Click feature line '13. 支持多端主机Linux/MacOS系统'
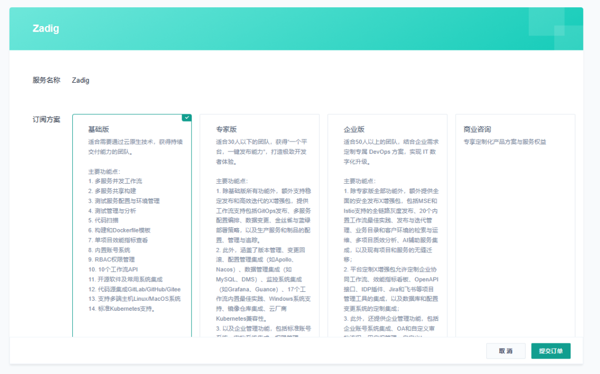The height and width of the screenshot is (374, 600). pos(134,299)
